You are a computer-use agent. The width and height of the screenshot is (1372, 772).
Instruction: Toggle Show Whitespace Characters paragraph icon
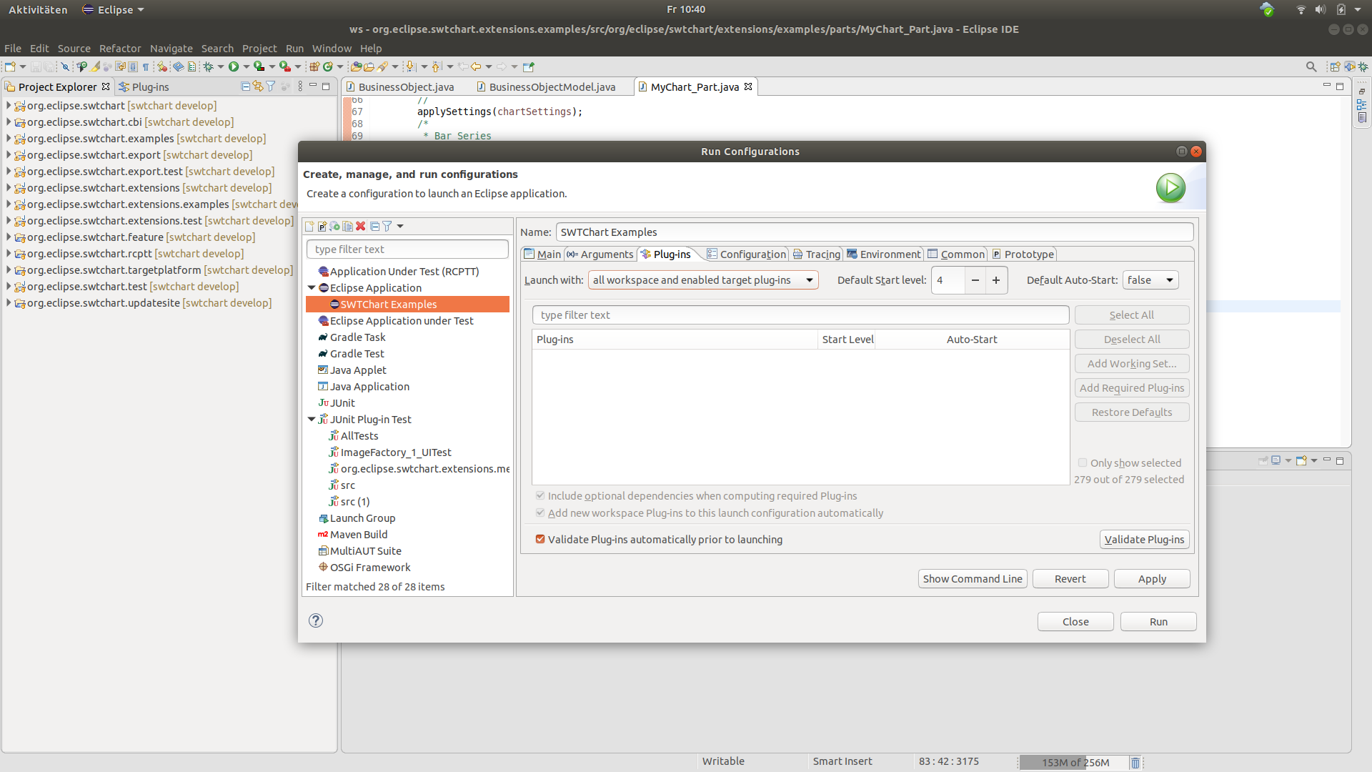(x=146, y=66)
